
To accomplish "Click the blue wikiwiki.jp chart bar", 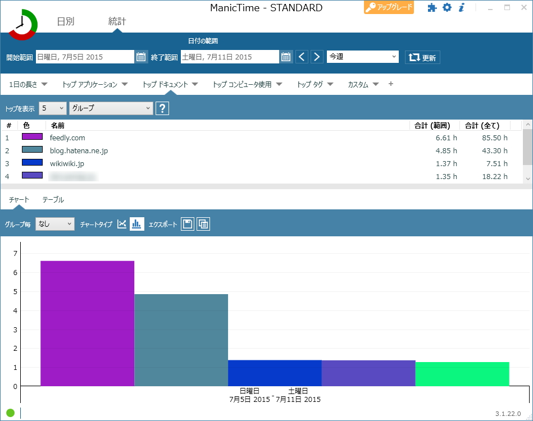I will [275, 373].
